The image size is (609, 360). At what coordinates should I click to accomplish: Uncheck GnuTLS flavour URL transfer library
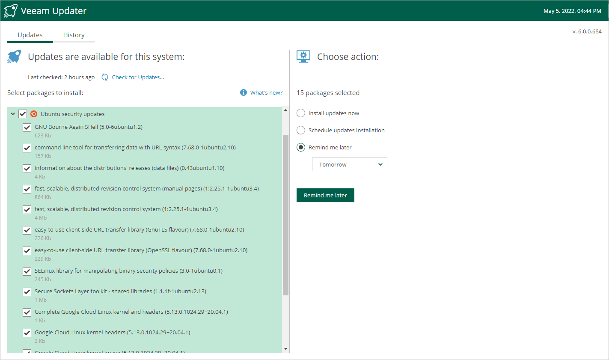[x=27, y=230]
